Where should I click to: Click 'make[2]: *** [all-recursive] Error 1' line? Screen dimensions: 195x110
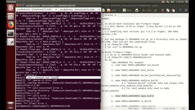tap(39, 88)
